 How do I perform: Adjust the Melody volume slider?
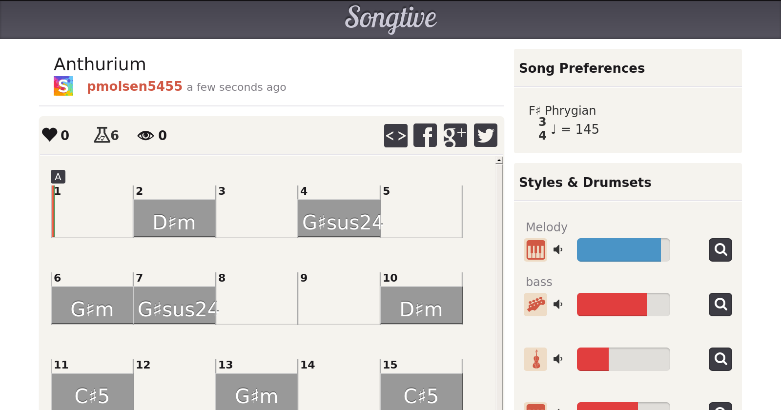click(623, 250)
